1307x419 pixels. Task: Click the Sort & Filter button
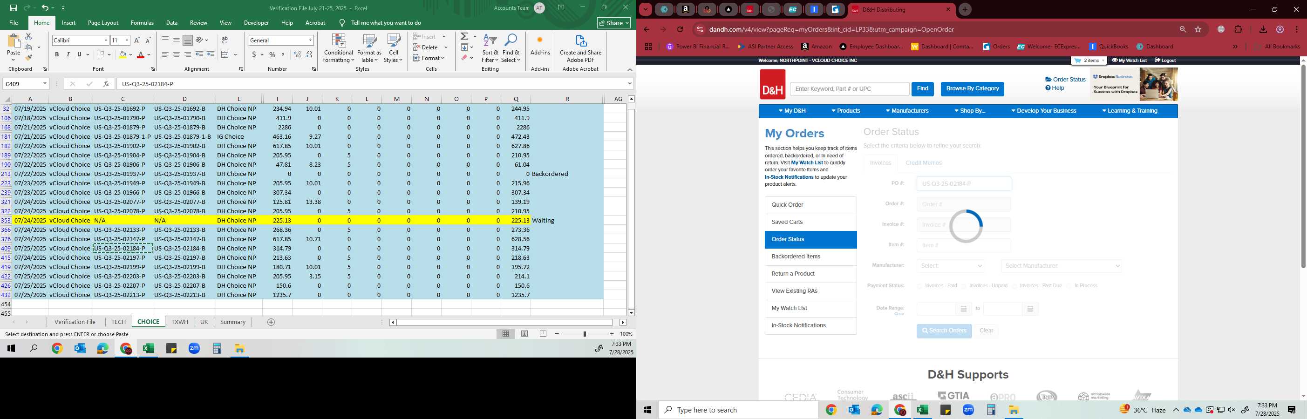490,48
